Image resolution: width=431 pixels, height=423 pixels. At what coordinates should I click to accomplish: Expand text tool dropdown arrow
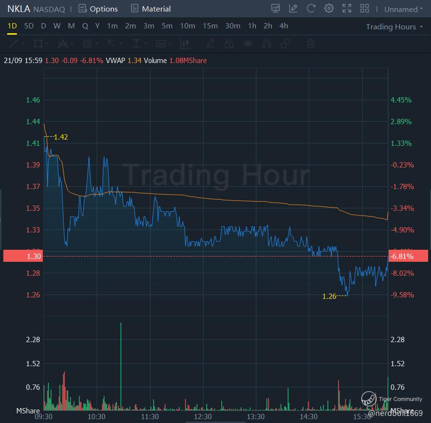click(x=170, y=43)
